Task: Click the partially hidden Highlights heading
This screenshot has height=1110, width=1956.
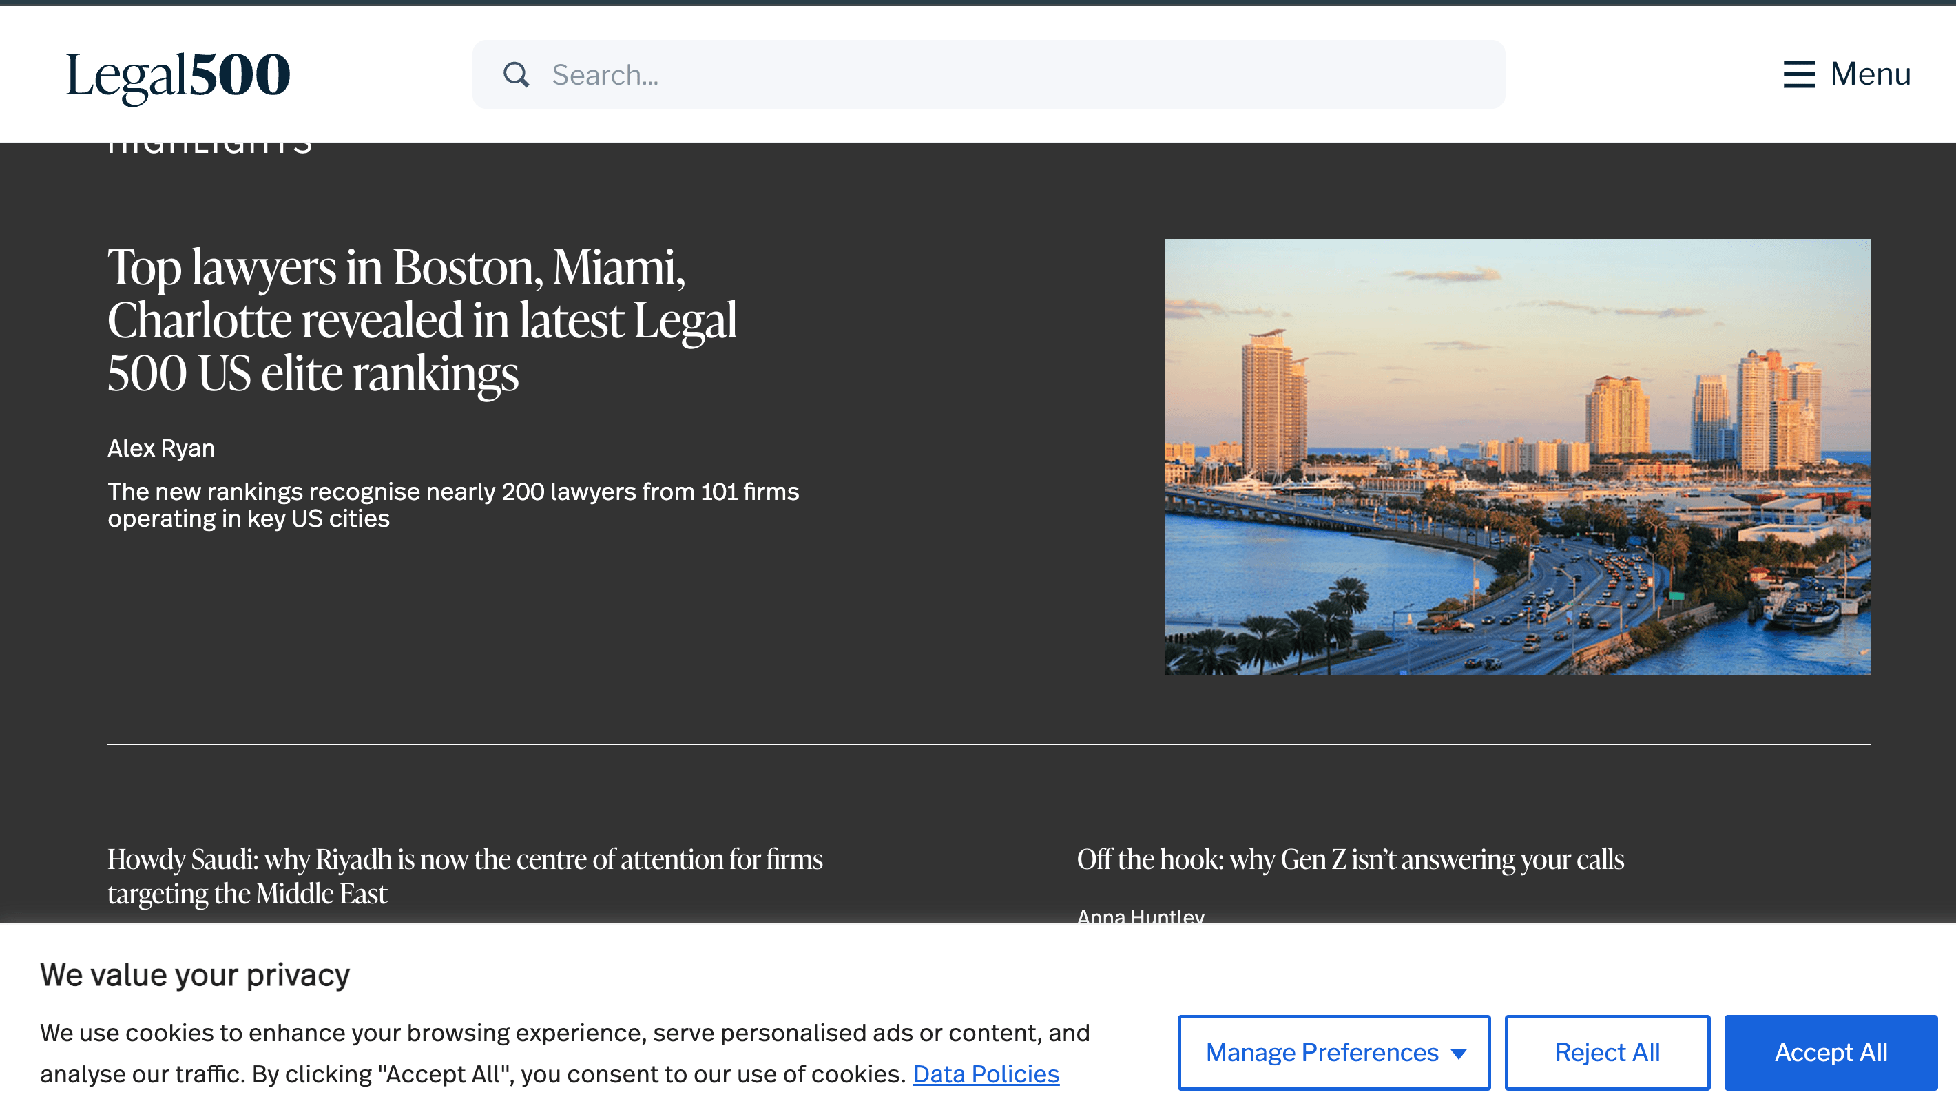Action: coord(209,148)
